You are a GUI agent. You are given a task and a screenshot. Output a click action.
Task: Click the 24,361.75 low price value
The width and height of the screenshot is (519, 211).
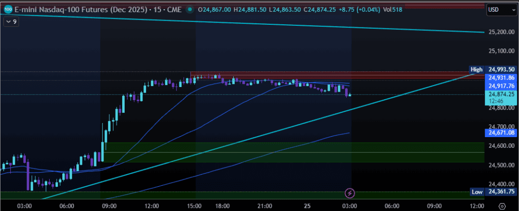click(501, 192)
